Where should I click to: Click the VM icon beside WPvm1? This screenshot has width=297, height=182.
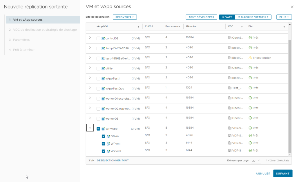pyautogui.click(x=108, y=144)
